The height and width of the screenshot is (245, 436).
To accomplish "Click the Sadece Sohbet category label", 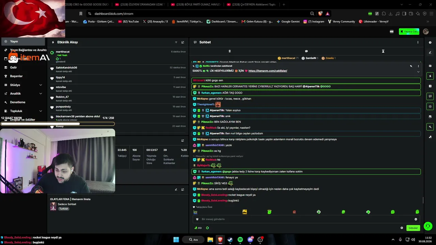I will [x=67, y=204].
